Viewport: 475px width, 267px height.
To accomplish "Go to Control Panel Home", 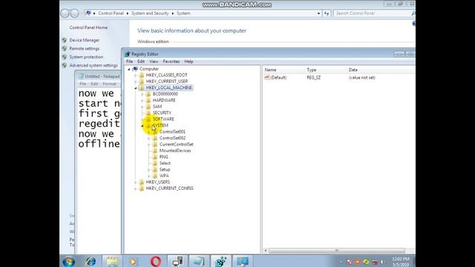I will tap(88, 27).
